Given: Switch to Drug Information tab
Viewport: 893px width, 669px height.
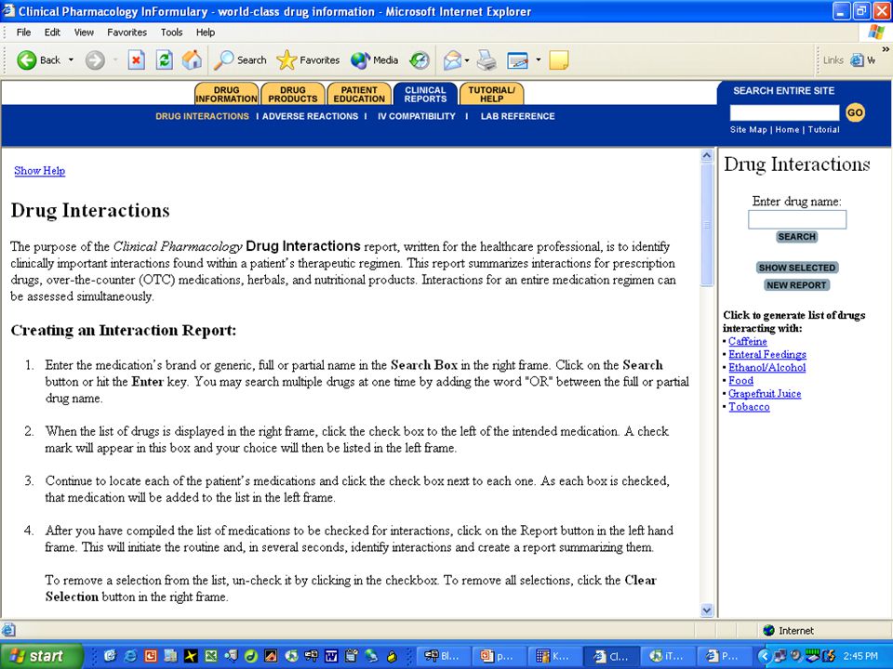Looking at the screenshot, I should (227, 94).
